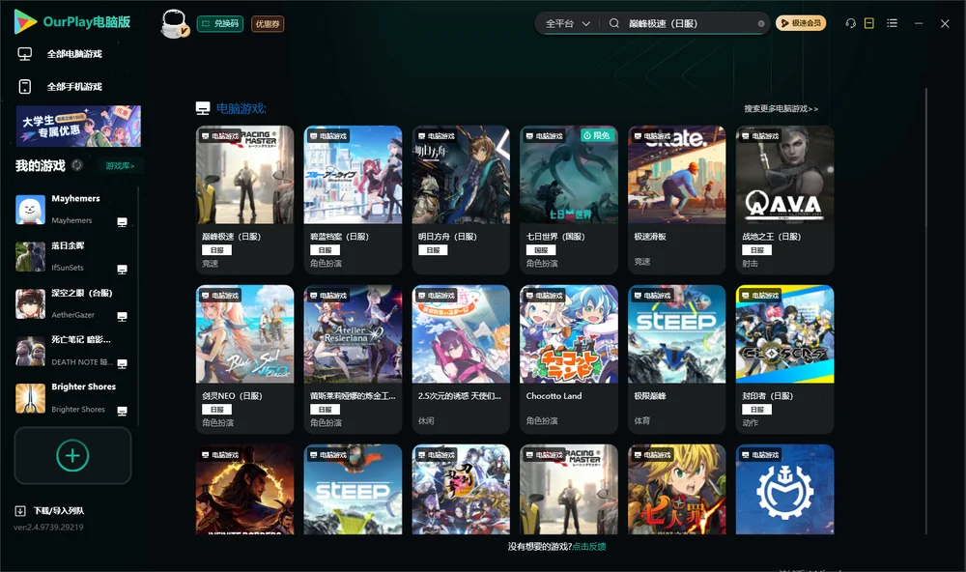Open the 七大罪 game thumbnail
The height and width of the screenshot is (572, 966).
point(676,490)
